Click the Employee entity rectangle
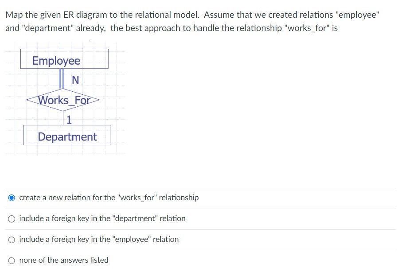398x276 pixels. [x=64, y=58]
